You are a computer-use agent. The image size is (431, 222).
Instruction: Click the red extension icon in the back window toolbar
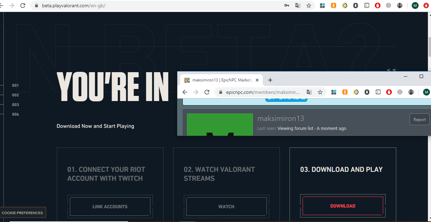pos(378,5)
